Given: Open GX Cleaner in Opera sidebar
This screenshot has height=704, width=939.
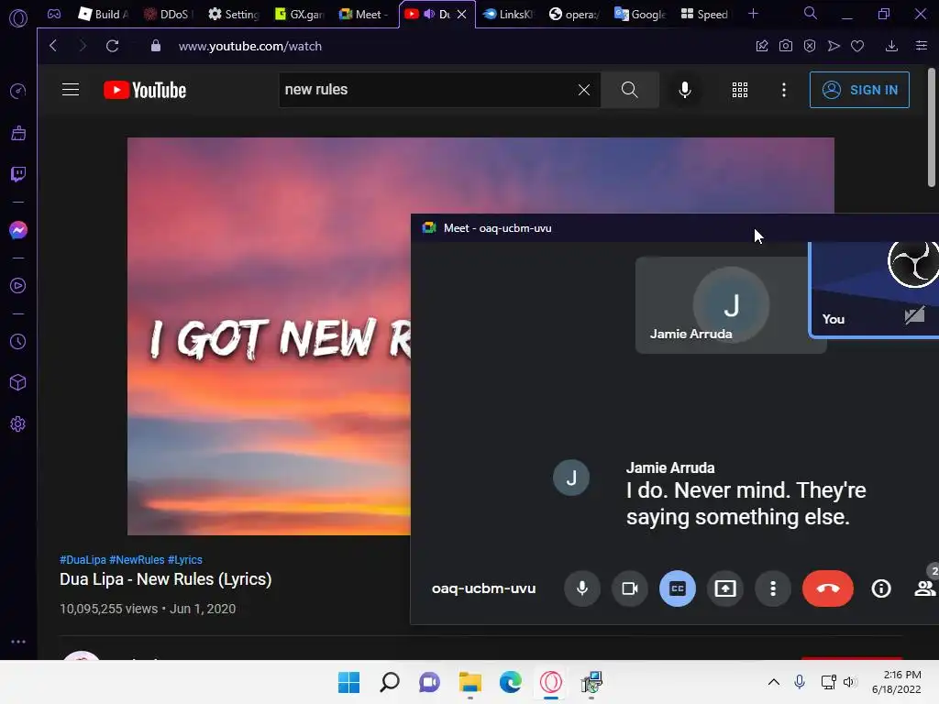Looking at the screenshot, I should click(18, 133).
